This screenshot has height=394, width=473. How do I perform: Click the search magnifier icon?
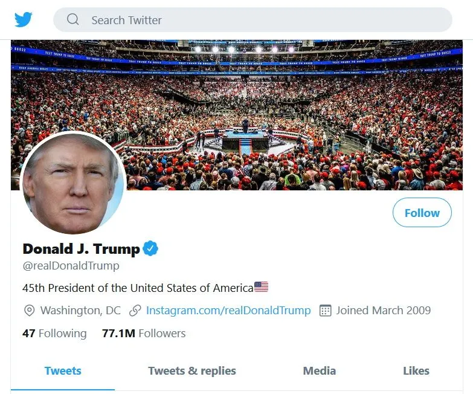pyautogui.click(x=73, y=20)
